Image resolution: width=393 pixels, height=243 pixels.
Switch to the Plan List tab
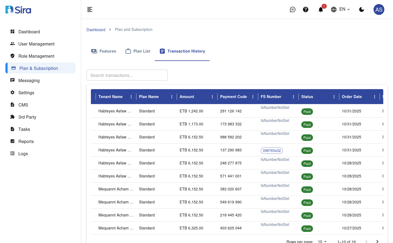[138, 51]
